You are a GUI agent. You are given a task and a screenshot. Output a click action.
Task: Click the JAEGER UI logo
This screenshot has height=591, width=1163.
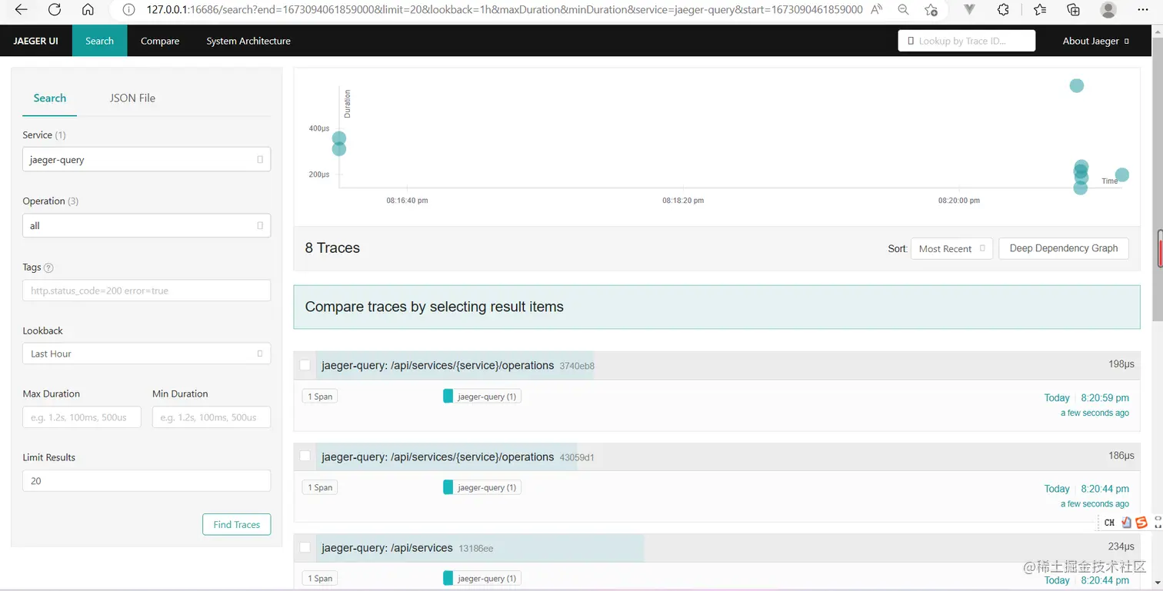35,41
